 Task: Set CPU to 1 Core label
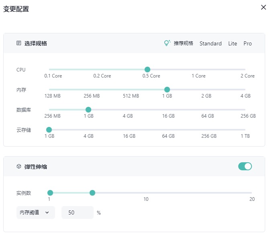[x=198, y=76]
